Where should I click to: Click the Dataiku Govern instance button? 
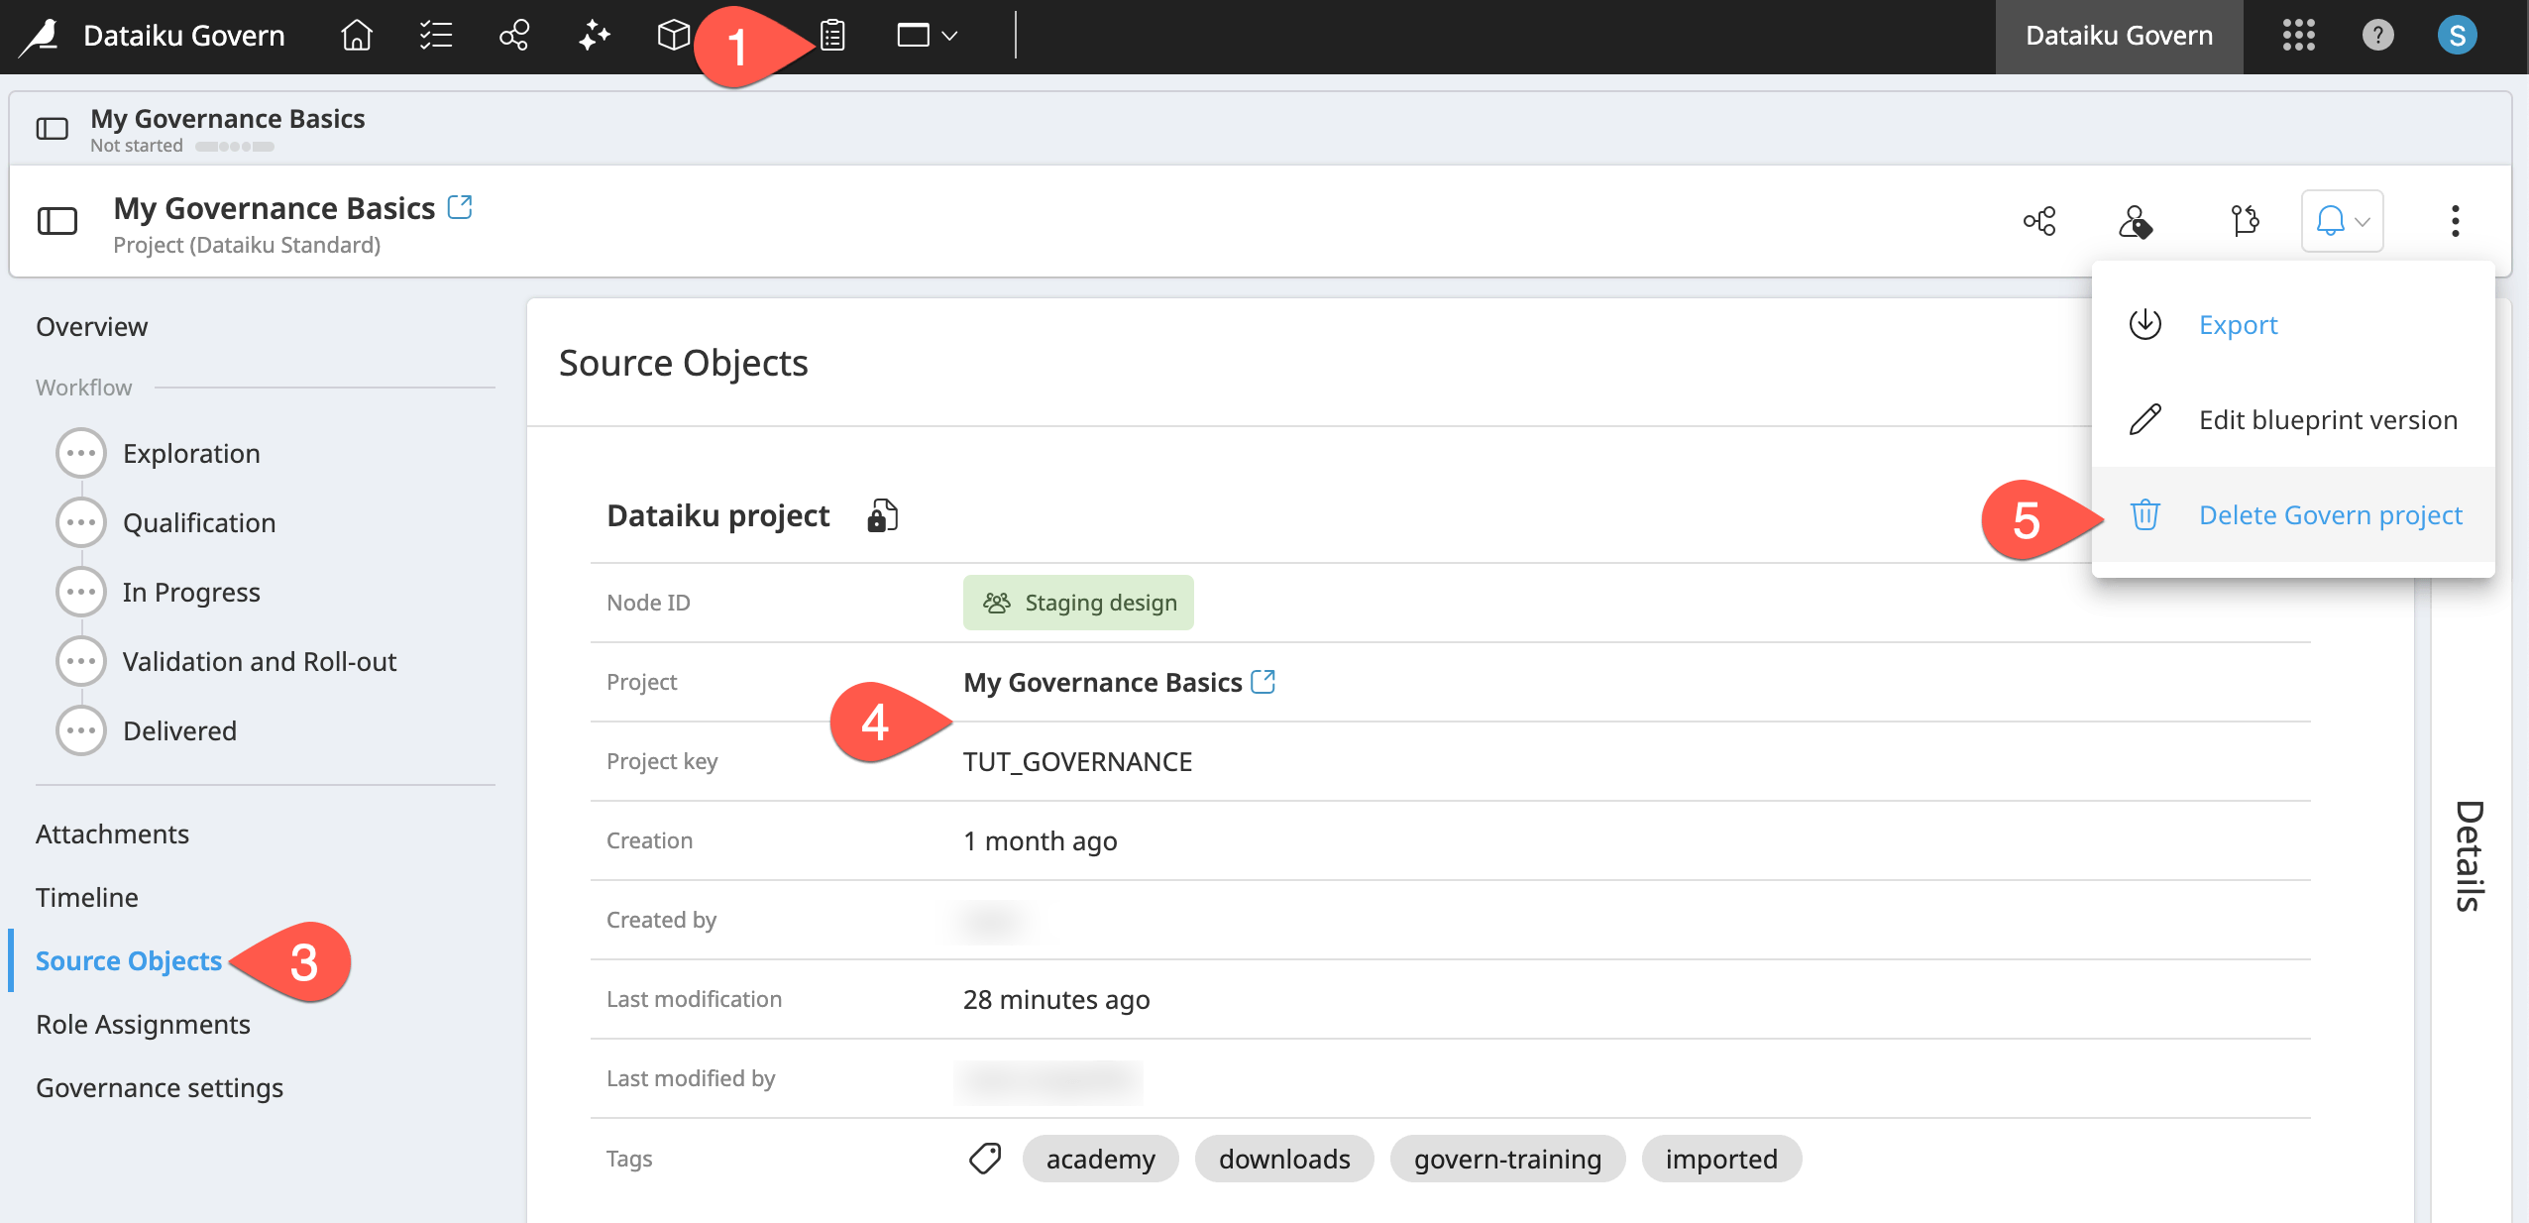(x=2119, y=37)
